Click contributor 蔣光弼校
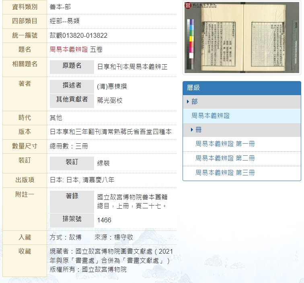 [x=110, y=100]
